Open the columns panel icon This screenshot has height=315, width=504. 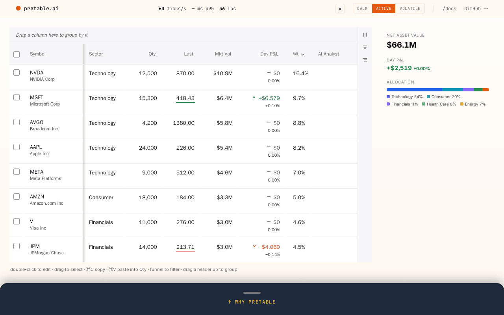(365, 35)
